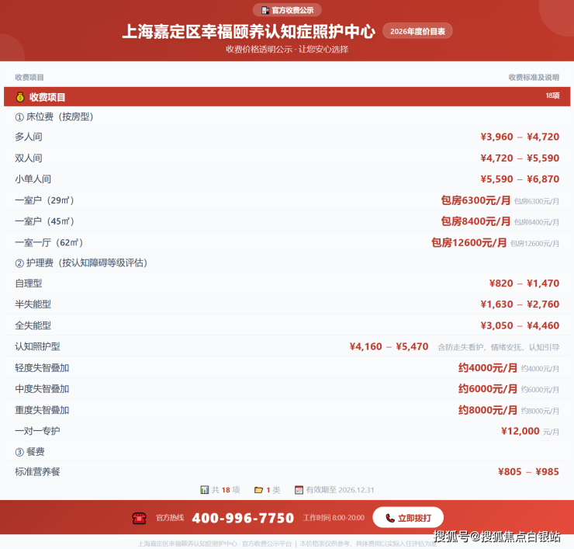
Task: Select the 一对一专护 row label
Action: [x=37, y=431]
